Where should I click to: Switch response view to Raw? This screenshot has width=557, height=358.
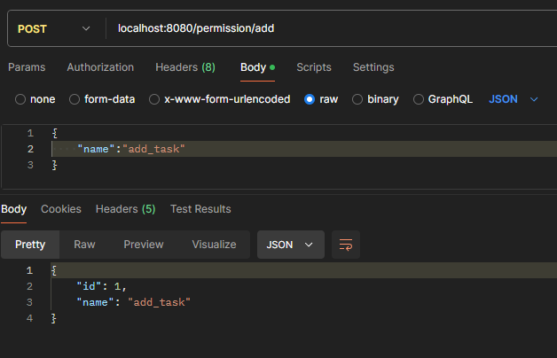84,245
